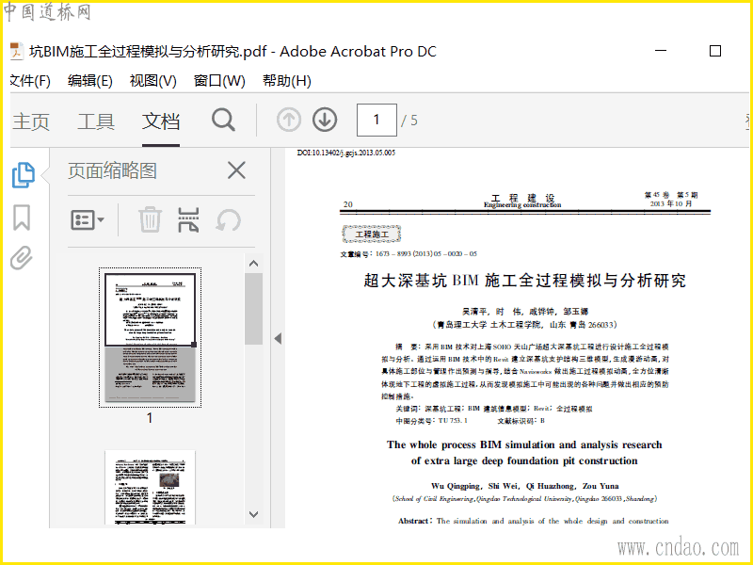Go to next page with down arrow
Viewport: 753px width, 565px height.
click(325, 120)
